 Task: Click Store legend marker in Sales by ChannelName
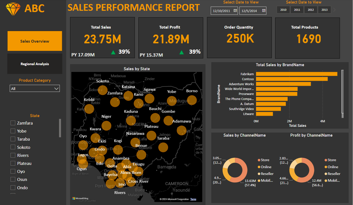click(259, 160)
